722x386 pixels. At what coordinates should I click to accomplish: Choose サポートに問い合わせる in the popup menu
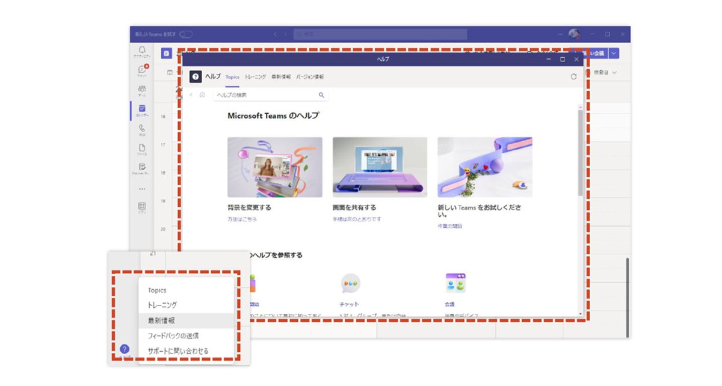click(186, 351)
